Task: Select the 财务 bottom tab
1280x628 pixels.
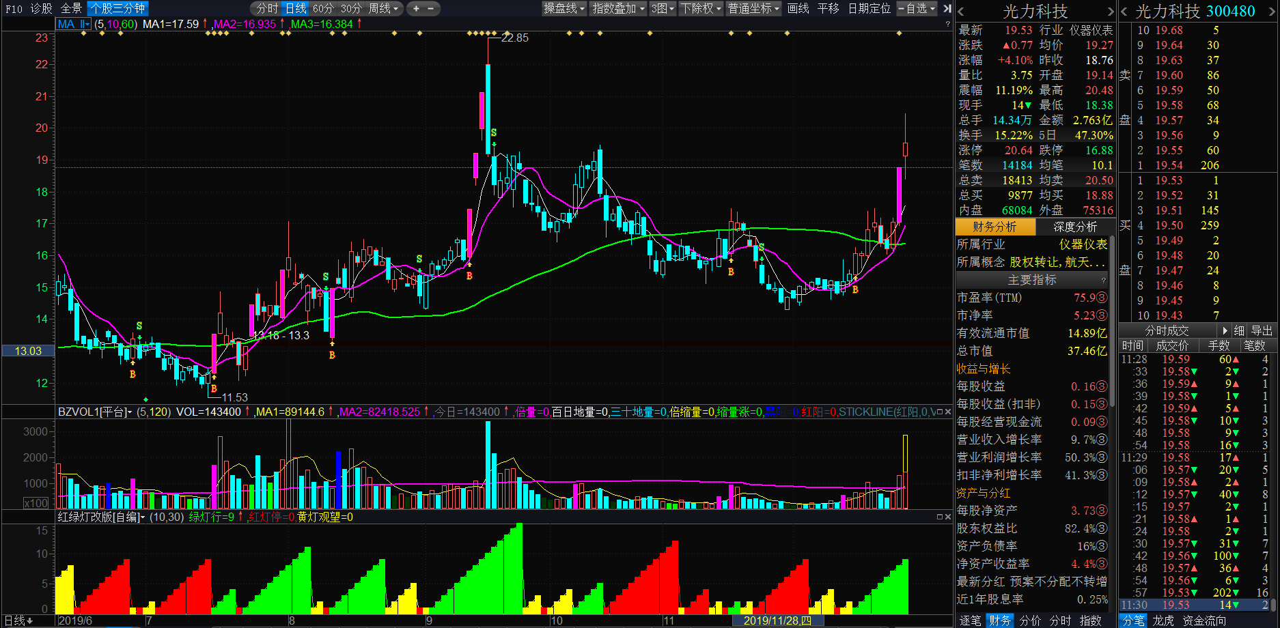Action: click(1000, 620)
